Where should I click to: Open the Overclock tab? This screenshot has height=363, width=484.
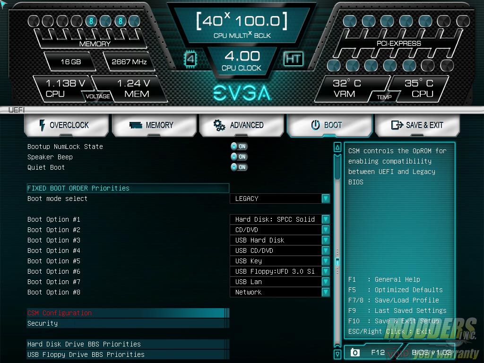pos(66,125)
